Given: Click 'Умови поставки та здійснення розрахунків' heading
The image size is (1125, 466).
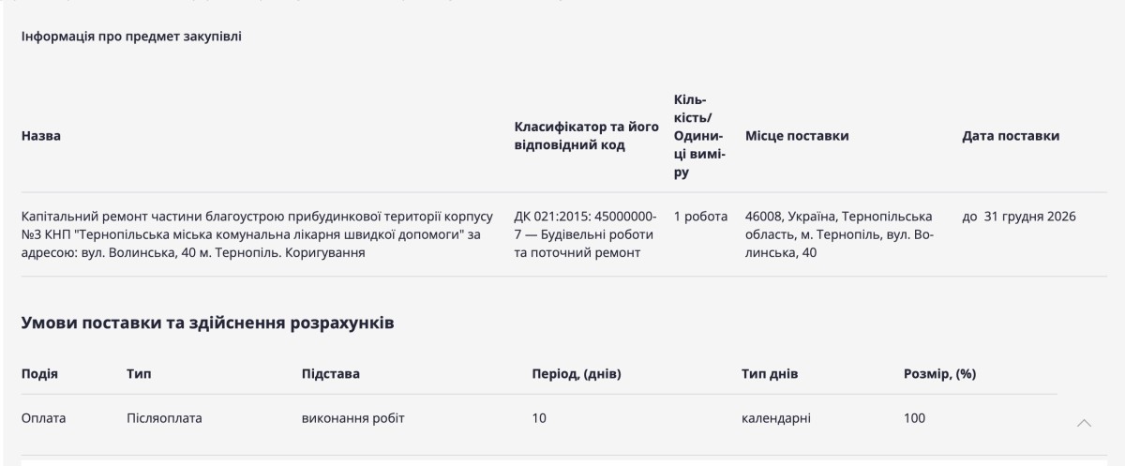Looking at the screenshot, I should 207,324.
